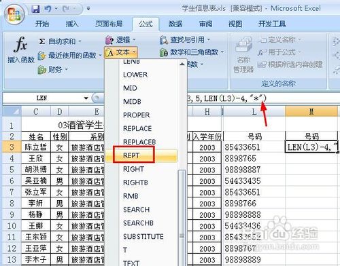Pick the RIGHT function
This screenshot has height=266, width=340.
(x=133, y=169)
